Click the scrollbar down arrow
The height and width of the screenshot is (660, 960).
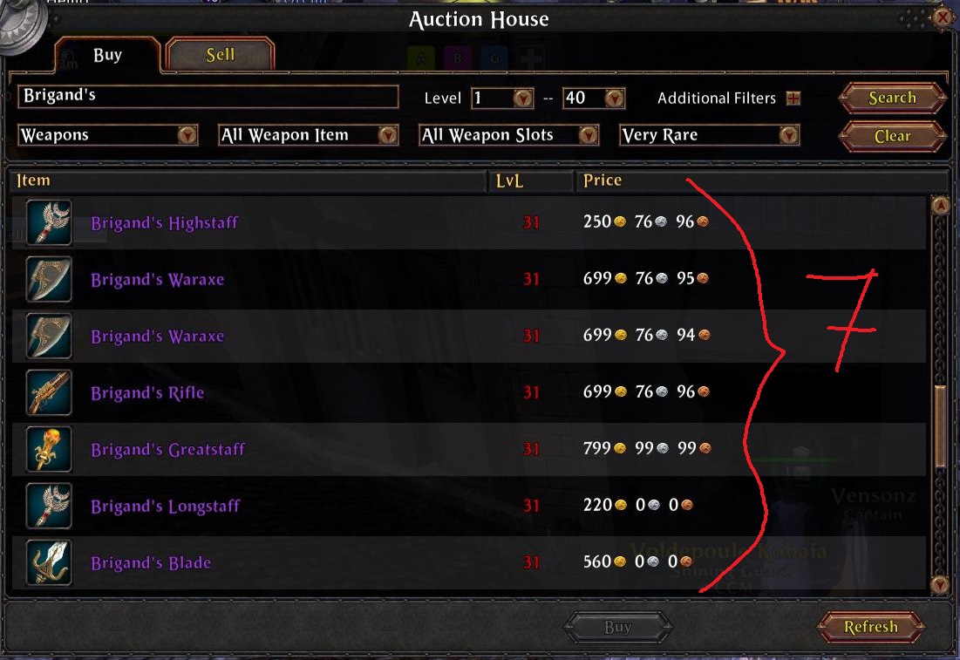coord(940,583)
